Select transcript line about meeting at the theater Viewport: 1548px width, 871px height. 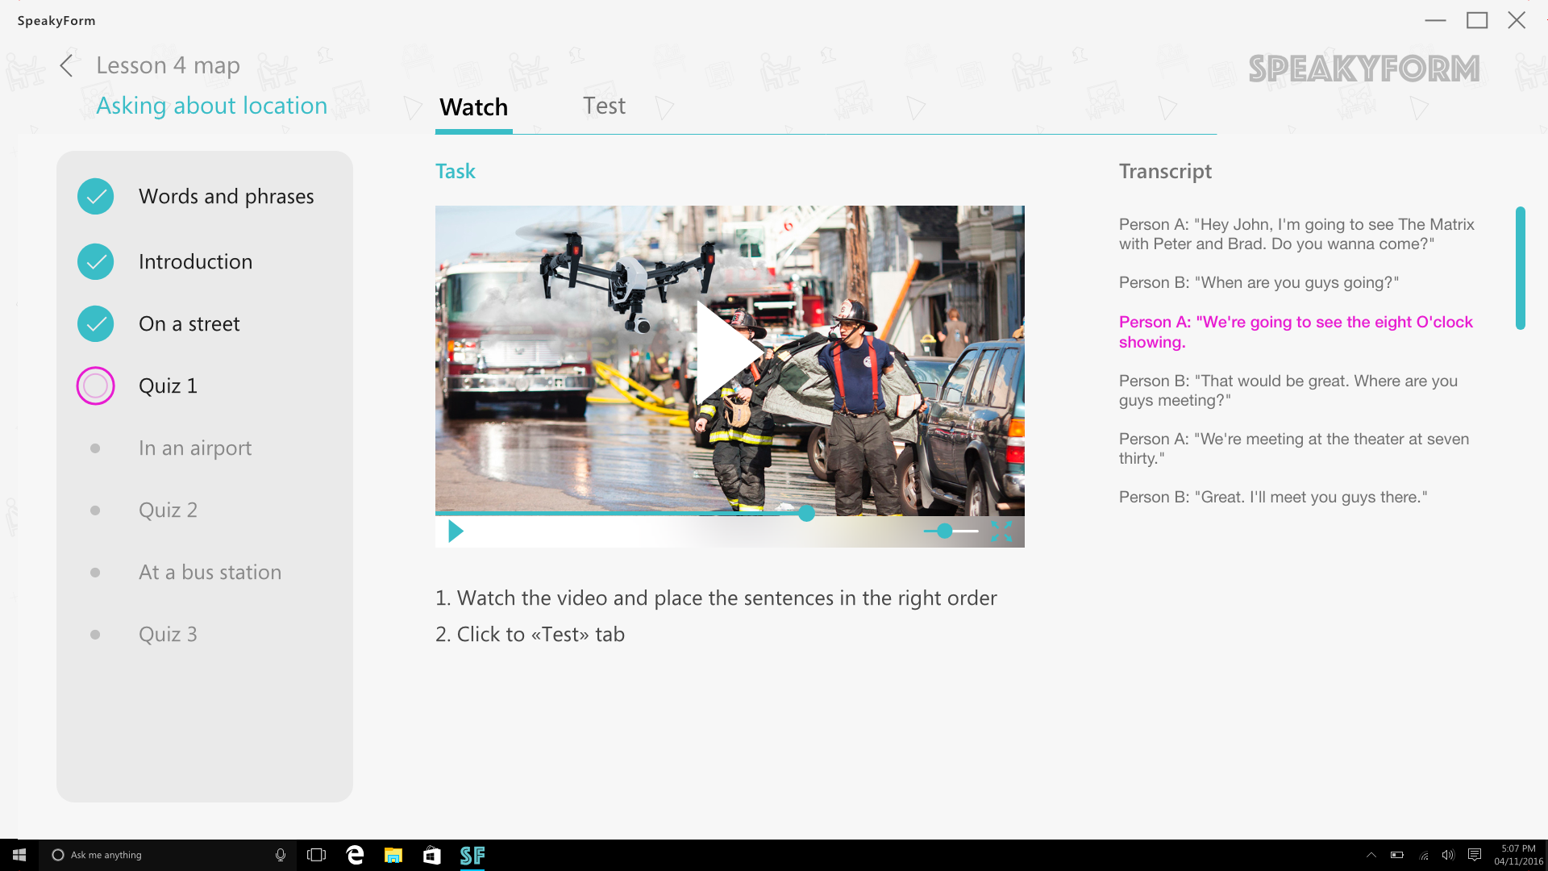click(x=1294, y=448)
